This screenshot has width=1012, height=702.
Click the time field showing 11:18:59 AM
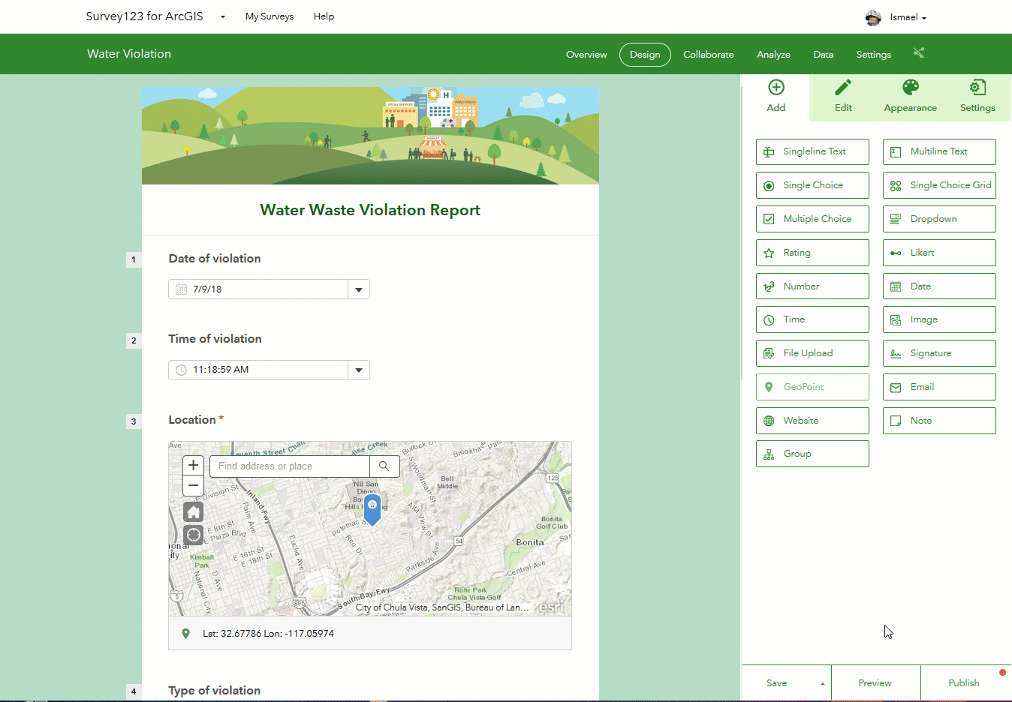(258, 370)
